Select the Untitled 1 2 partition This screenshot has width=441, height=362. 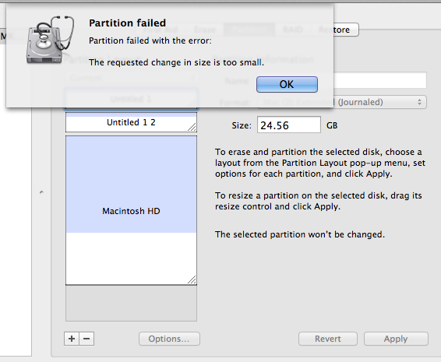131,122
